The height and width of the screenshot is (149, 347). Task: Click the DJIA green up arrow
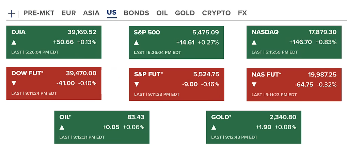point(14,43)
